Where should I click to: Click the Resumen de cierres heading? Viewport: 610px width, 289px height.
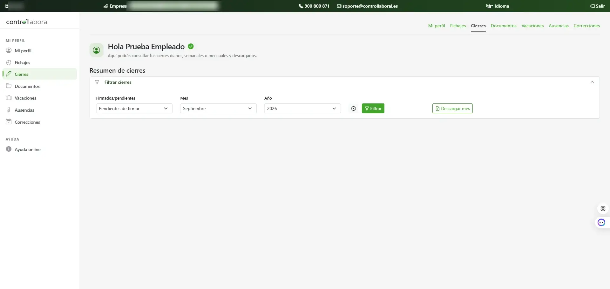pyautogui.click(x=117, y=70)
